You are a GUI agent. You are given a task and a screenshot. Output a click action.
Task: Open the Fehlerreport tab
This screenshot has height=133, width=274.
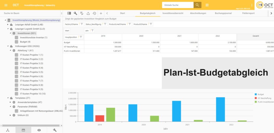[248, 13]
